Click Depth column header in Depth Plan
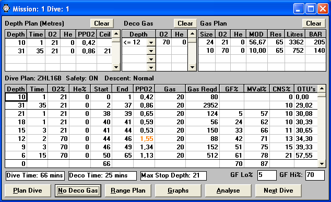This screenshot has height=202, width=331. (x=16, y=34)
